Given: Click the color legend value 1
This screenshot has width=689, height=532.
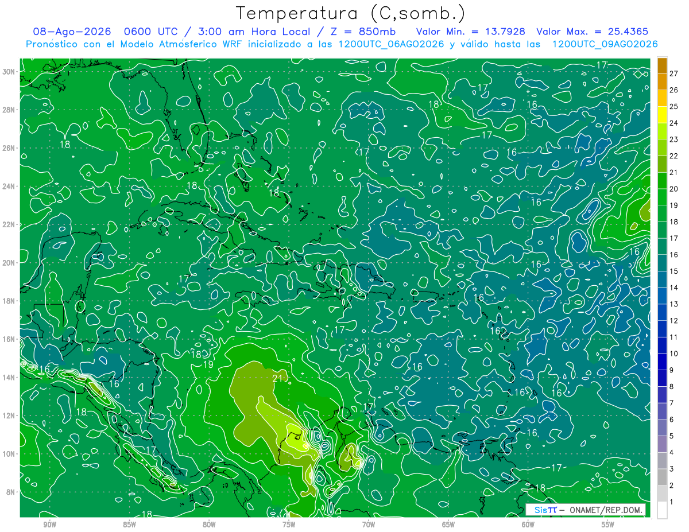Looking at the screenshot, I should pos(672,502).
